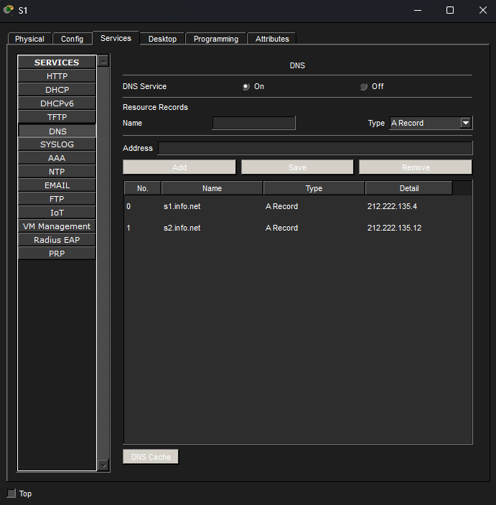Screen dimensions: 496x505
Task: Click the Remove record button
Action: coord(416,167)
